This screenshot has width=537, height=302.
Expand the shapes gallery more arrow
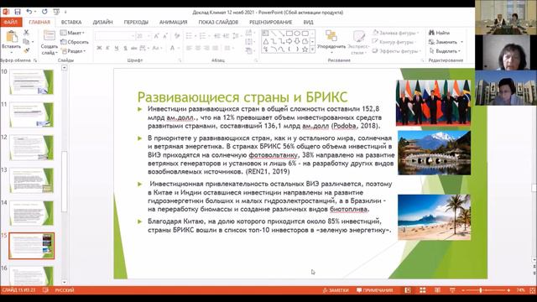click(312, 49)
